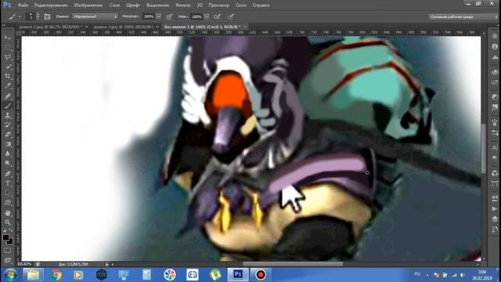Click the vertical scrollbar thumb
The image size is (501, 282).
(x=484, y=148)
